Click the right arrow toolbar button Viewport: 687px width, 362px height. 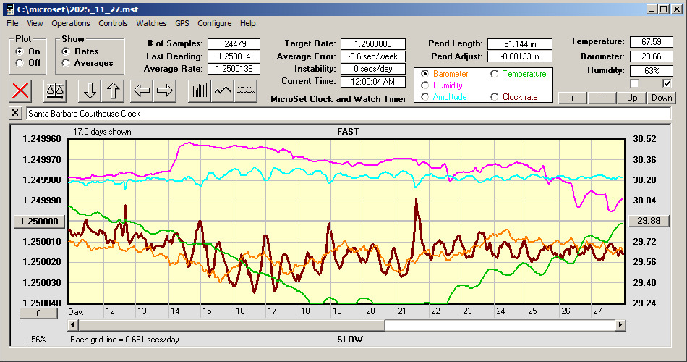point(165,90)
